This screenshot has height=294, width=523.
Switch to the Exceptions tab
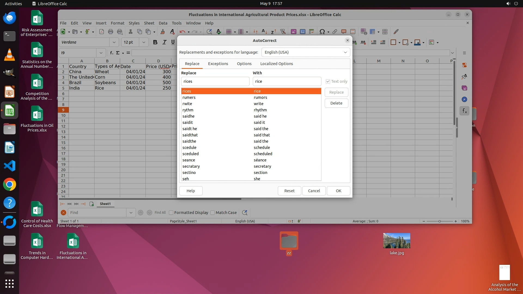click(x=218, y=64)
